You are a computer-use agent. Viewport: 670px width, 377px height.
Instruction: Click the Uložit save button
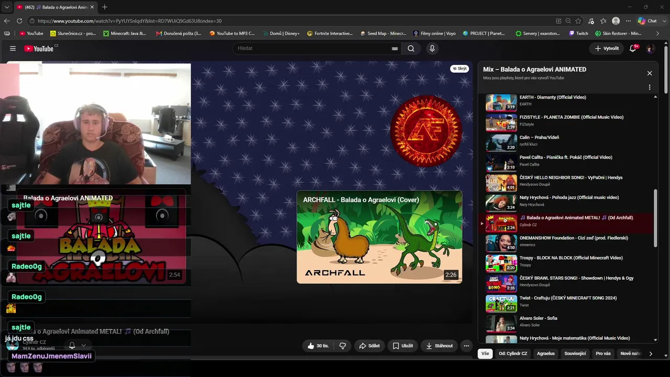point(403,346)
